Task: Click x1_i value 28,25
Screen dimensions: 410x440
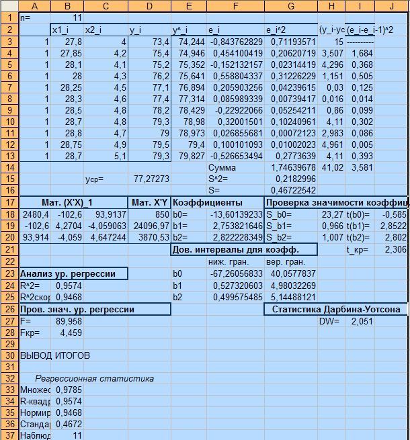Action: click(67, 87)
